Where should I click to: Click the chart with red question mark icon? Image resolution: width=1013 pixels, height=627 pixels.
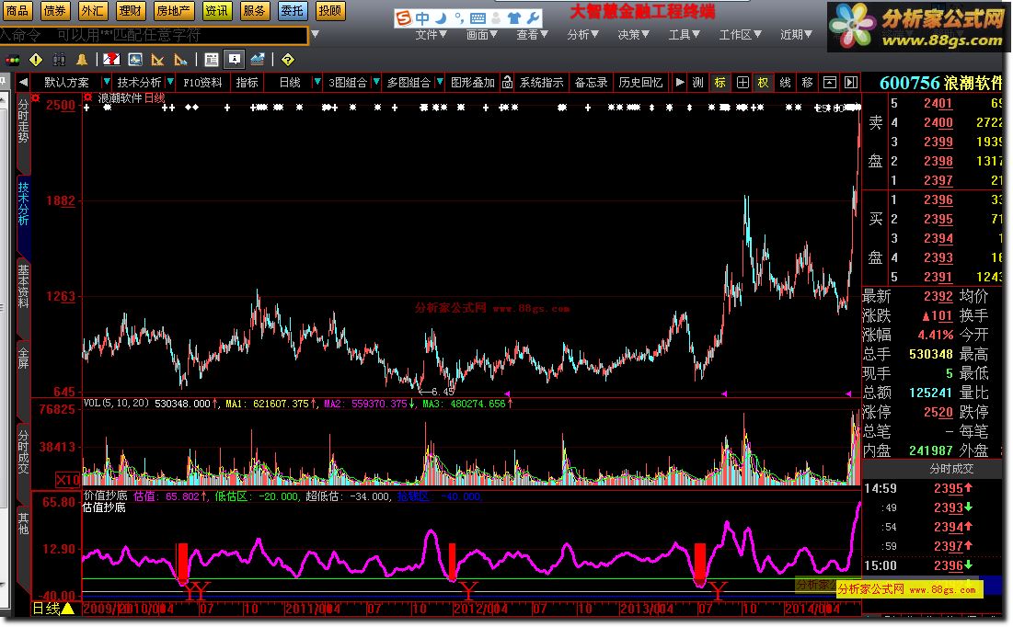coord(111,60)
